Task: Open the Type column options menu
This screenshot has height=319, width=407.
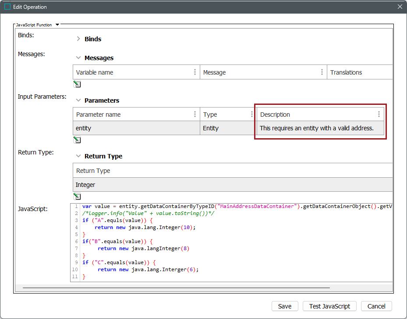Action: 251,115
